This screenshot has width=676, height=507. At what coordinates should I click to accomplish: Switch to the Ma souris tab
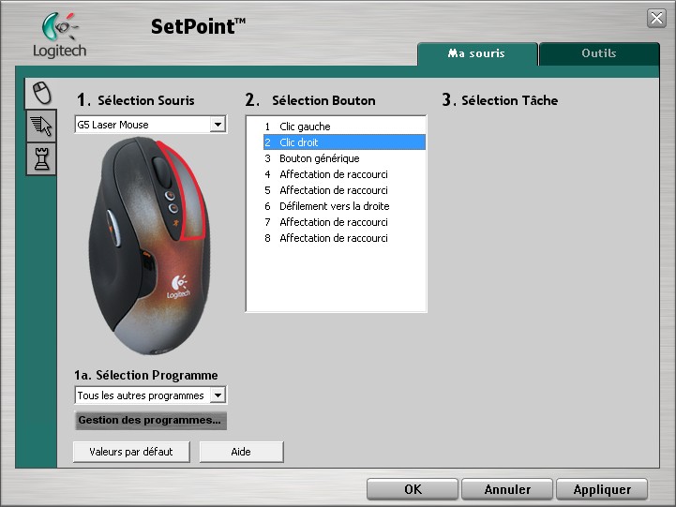(477, 53)
